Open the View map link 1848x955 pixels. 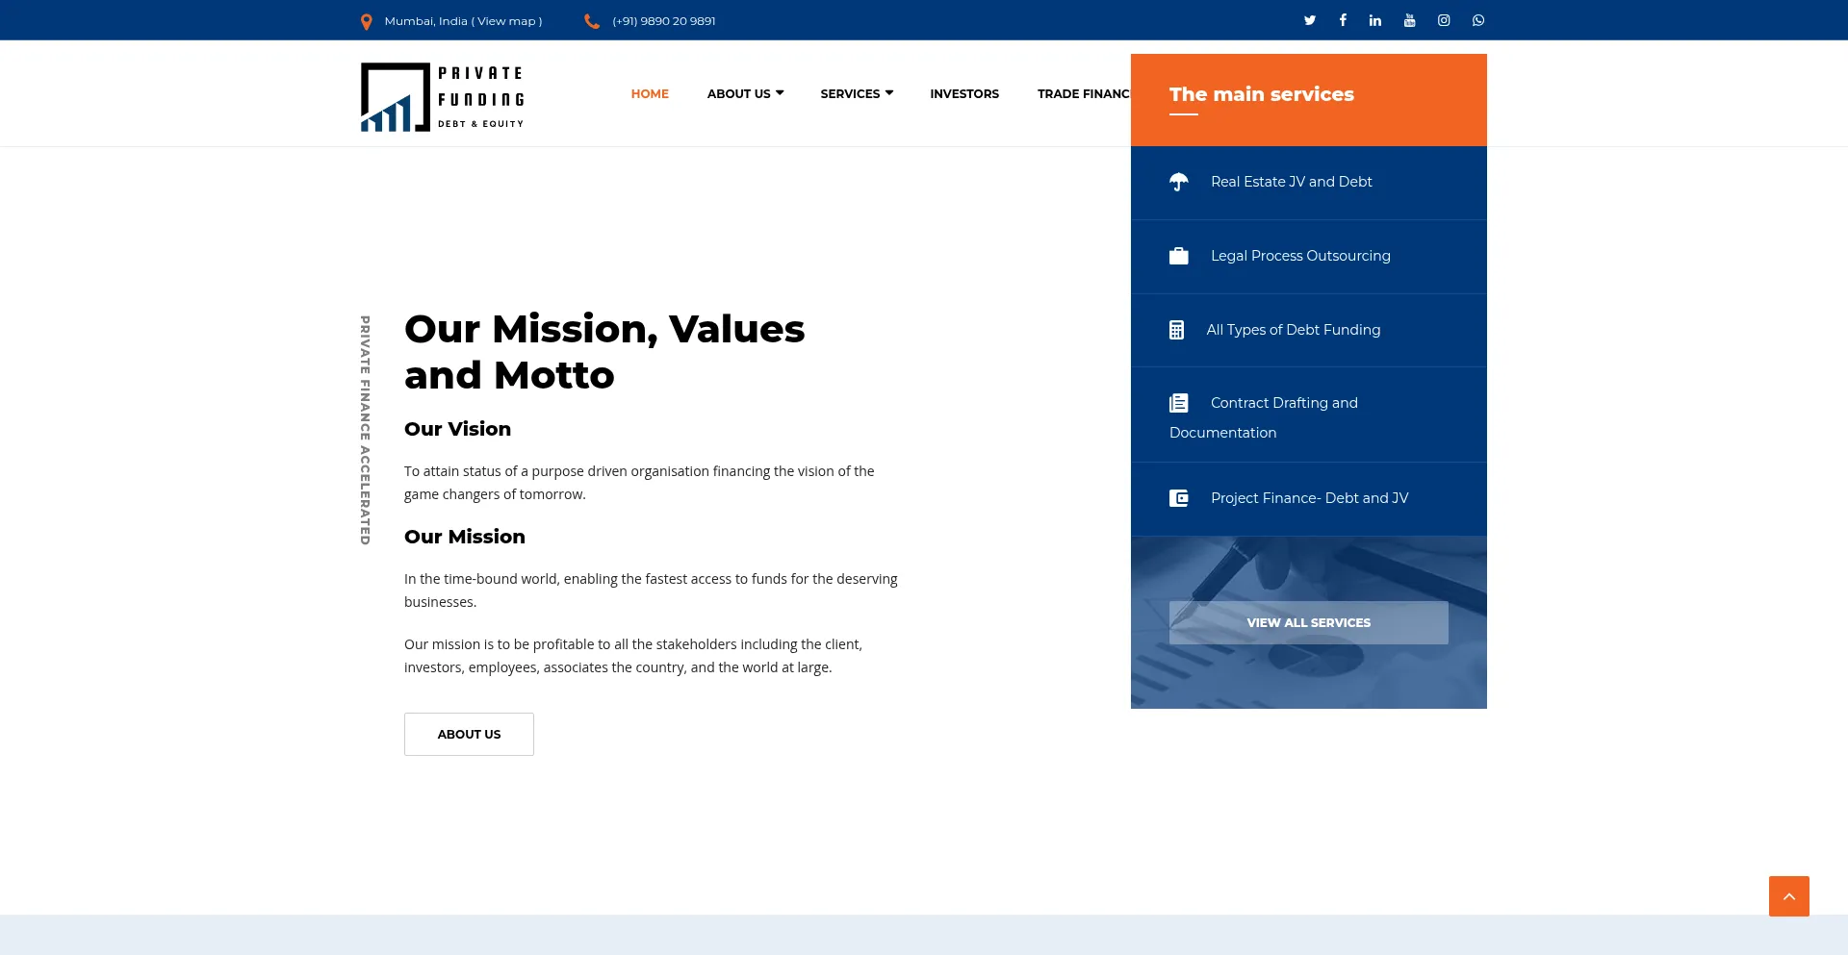click(506, 20)
